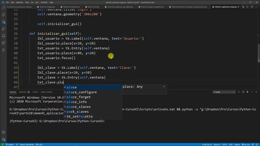The width and height of the screenshot is (260, 146).
Task: Open the terminal selector '1: Code' dropdown
Action: [224, 92]
